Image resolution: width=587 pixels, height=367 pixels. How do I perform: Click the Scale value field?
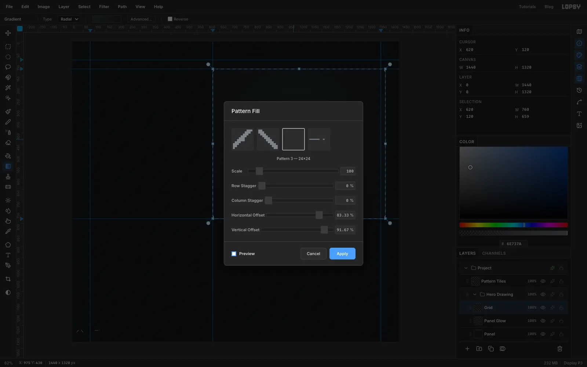(x=347, y=171)
